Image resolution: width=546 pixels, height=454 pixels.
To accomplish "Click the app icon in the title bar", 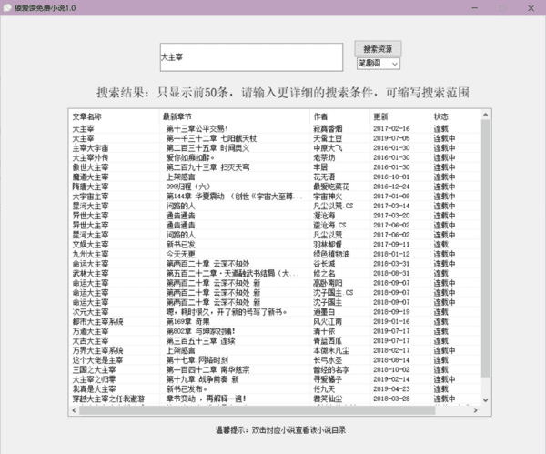I will tap(7, 7).
